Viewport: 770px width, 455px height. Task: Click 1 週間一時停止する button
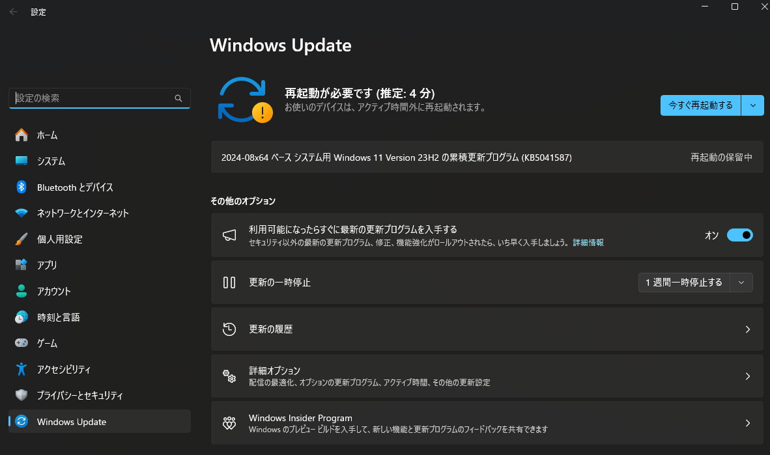(684, 283)
